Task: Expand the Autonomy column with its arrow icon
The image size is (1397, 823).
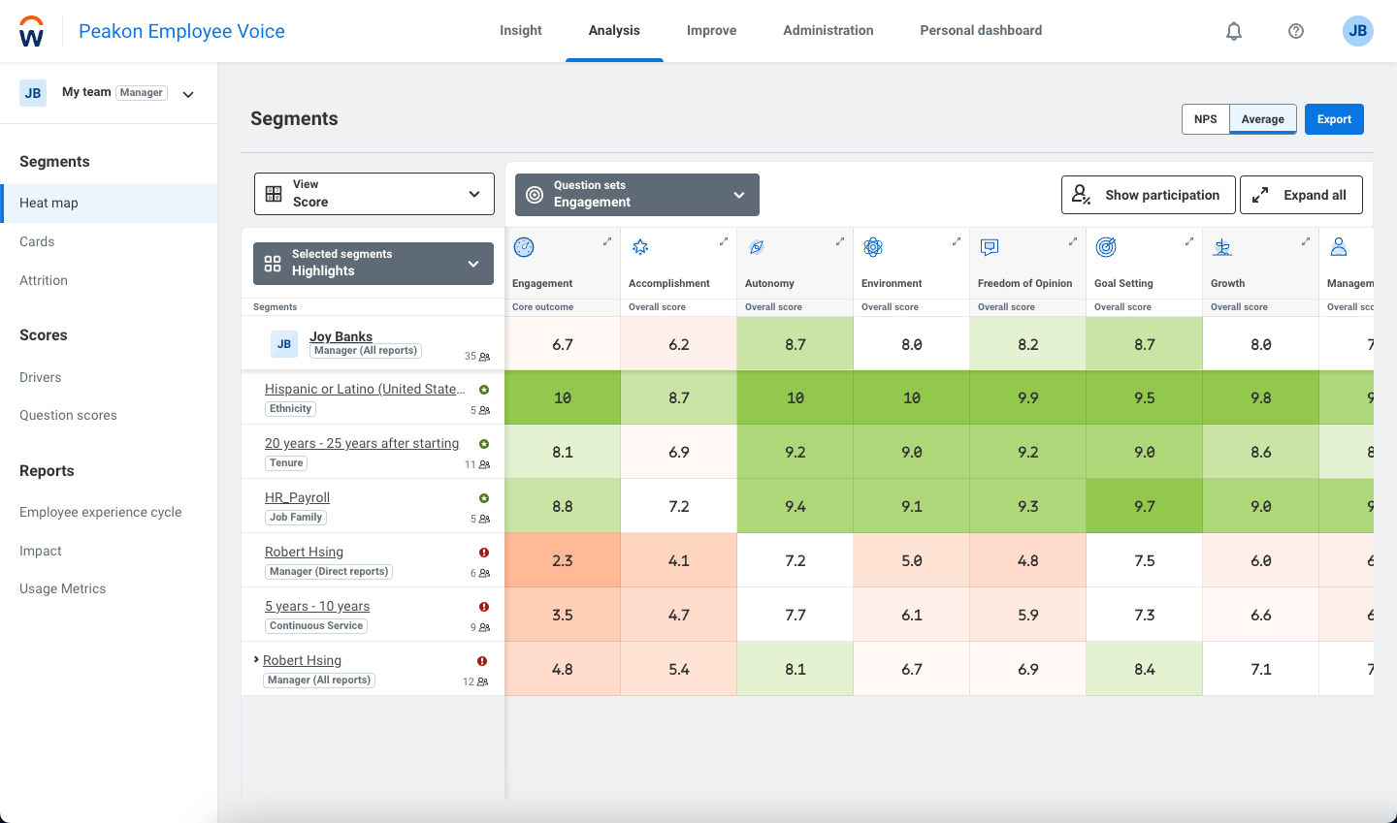Action: coord(839,240)
